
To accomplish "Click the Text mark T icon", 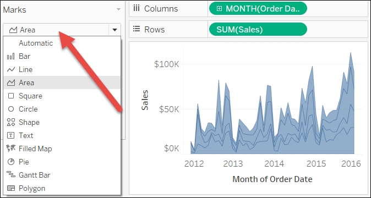I will (x=11, y=135).
